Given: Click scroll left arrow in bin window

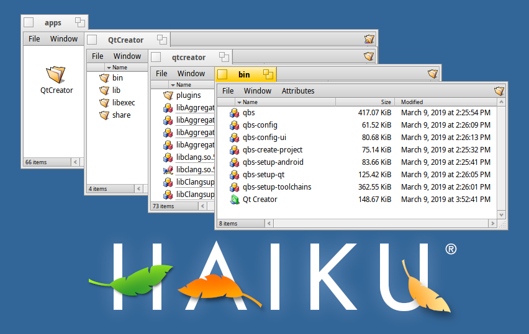Looking at the screenshot, I should point(269,223).
